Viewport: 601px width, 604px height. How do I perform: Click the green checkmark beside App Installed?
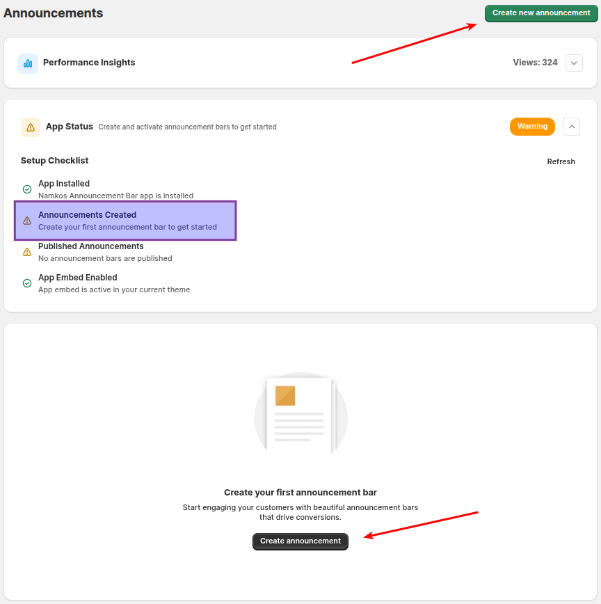pyautogui.click(x=27, y=189)
